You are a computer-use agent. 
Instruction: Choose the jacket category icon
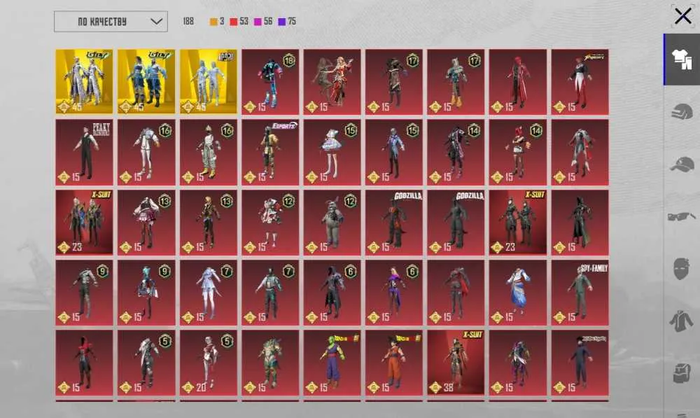coord(682,321)
